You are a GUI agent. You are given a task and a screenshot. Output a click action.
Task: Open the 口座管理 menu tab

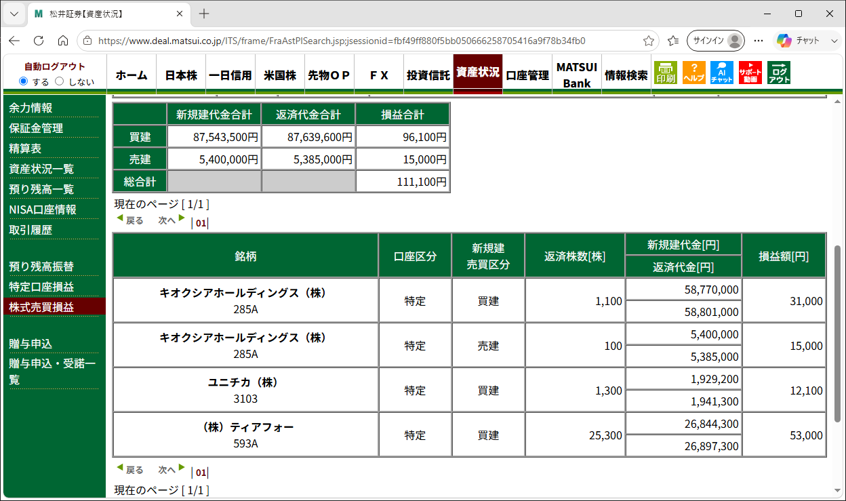point(527,75)
